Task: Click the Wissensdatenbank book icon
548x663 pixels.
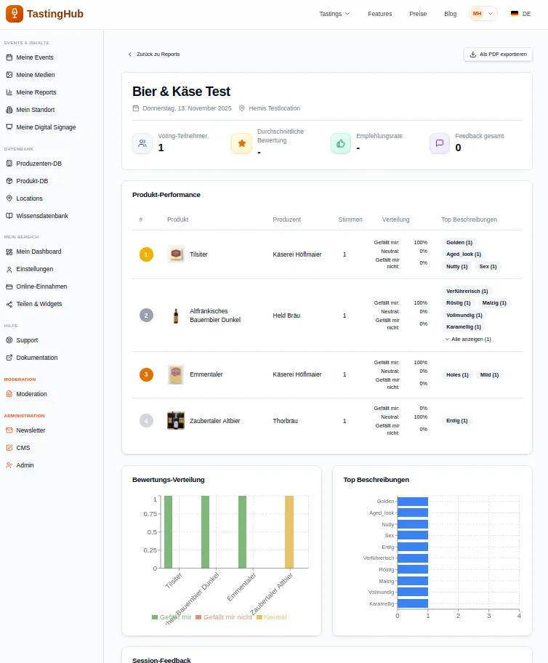Action: [x=9, y=216]
